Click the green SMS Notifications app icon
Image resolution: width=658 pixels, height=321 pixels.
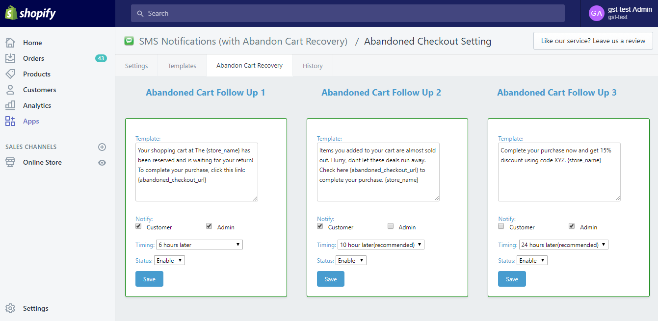129,41
